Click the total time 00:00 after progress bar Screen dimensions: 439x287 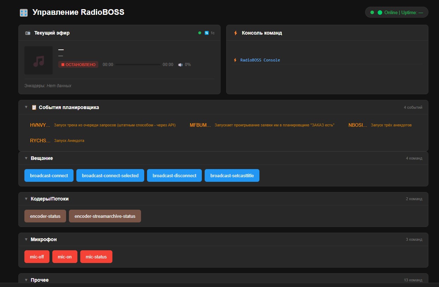click(168, 65)
